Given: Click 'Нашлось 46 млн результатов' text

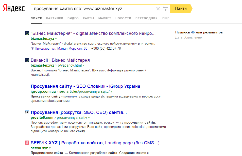Looking at the screenshot, I should (x=199, y=32).
